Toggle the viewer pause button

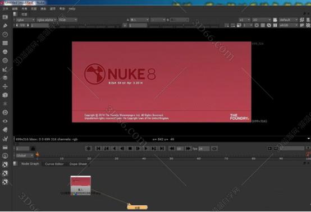pos(275,25)
